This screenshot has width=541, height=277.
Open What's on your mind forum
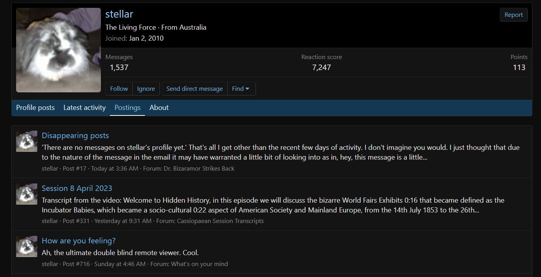[x=199, y=264]
